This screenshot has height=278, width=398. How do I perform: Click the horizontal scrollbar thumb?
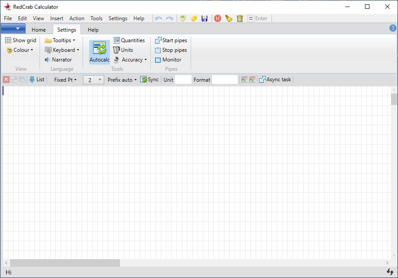pyautogui.click(x=65, y=263)
